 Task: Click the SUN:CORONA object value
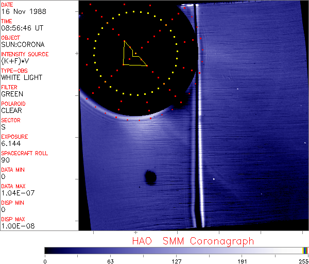(x=22, y=45)
